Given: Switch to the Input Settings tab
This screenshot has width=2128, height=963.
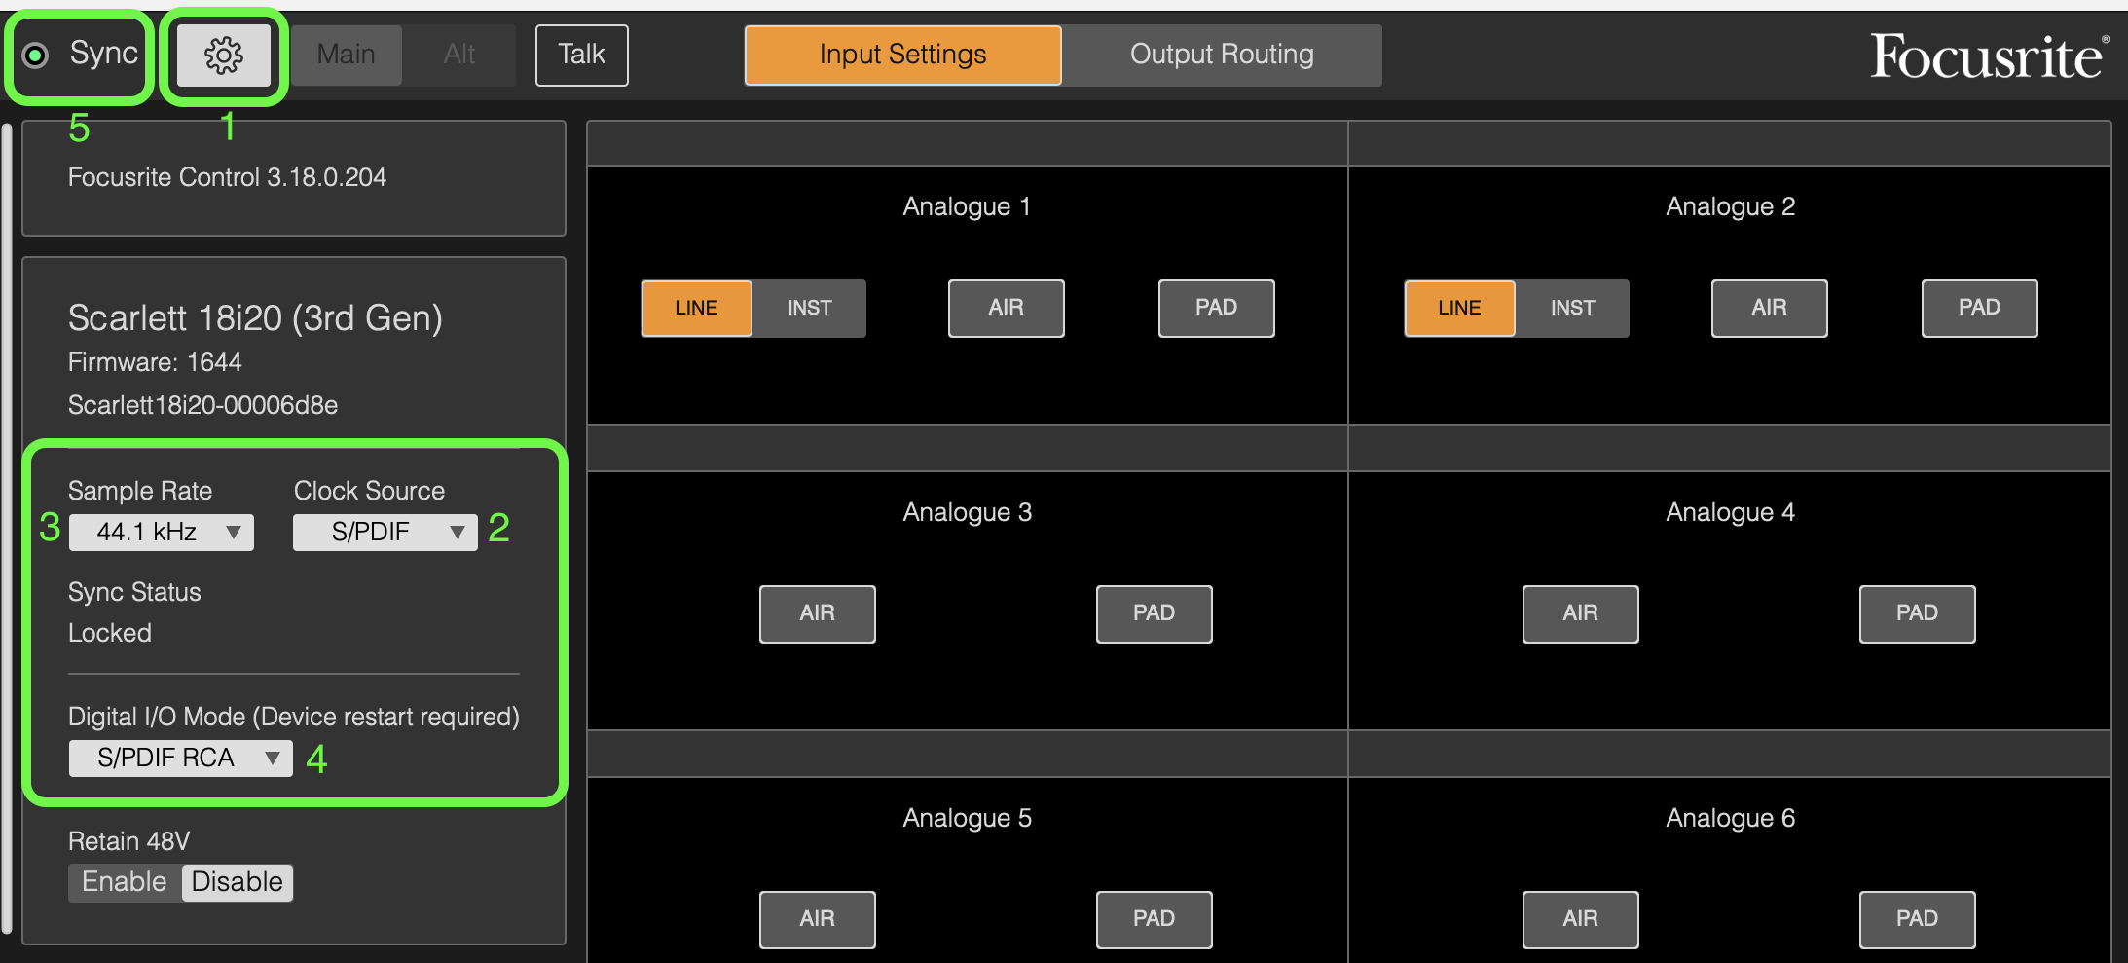Looking at the screenshot, I should (x=902, y=55).
